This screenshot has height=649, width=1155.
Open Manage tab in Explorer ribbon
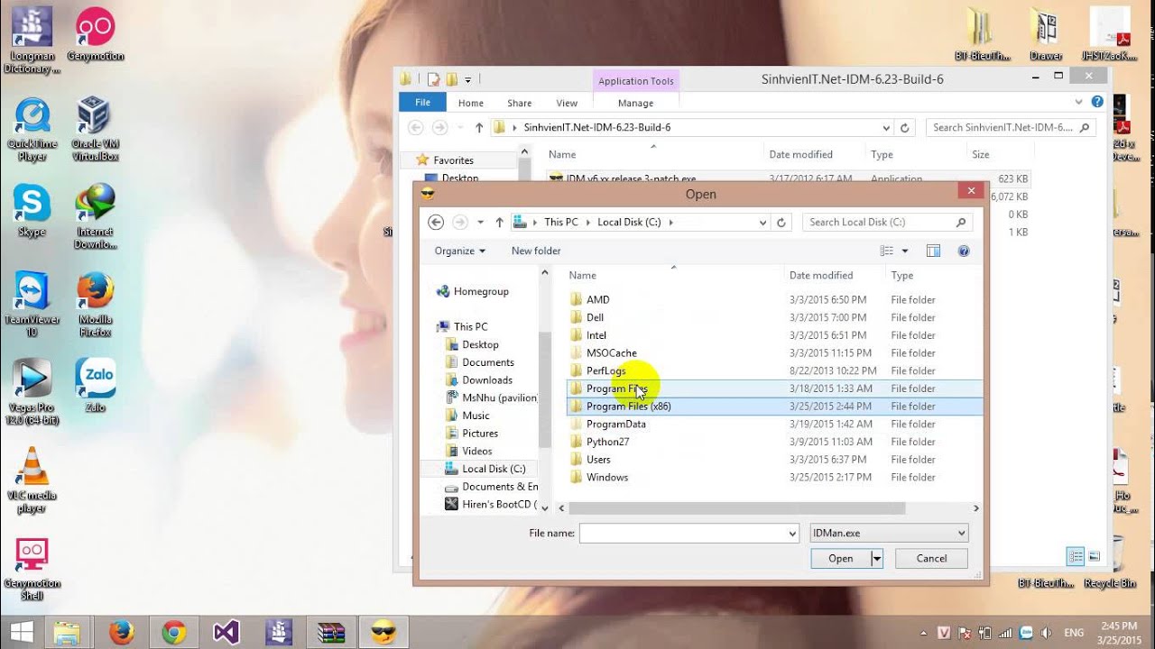pos(635,103)
